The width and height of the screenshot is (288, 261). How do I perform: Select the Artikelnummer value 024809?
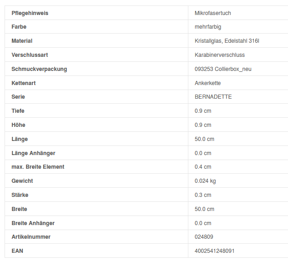tap(204, 237)
